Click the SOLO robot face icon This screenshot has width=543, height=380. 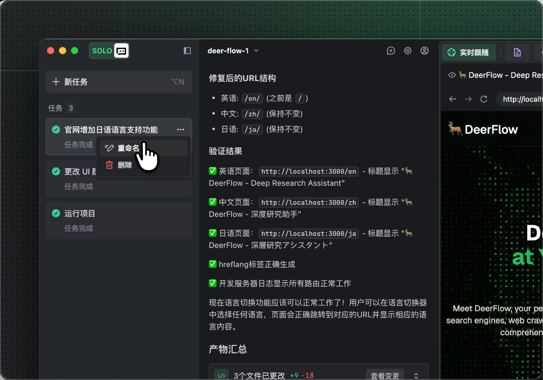(121, 51)
